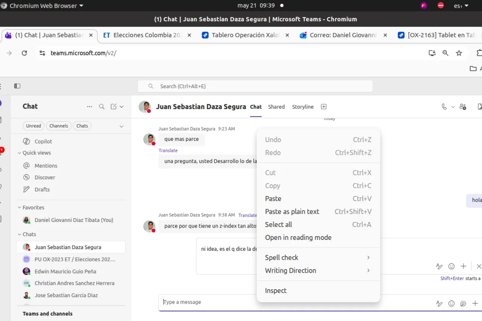Screen dimensions: 482x321
Task: Click the Teams Search box
Action: click(255, 86)
